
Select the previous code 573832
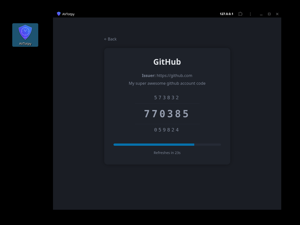(x=167, y=97)
